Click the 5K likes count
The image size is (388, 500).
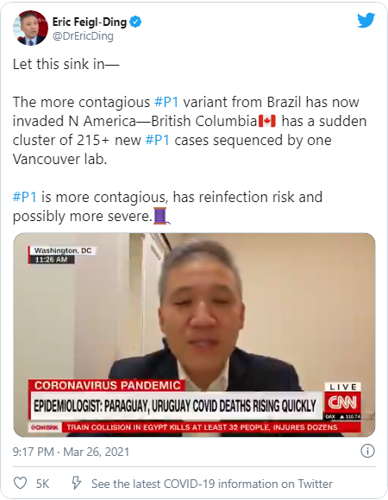42,484
